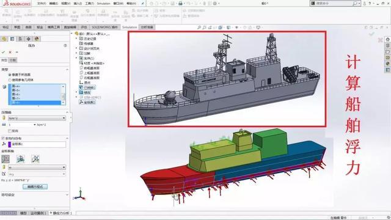Open the FeatureManager tree tab icon
The height and width of the screenshot is (220, 391).
coord(4,38)
